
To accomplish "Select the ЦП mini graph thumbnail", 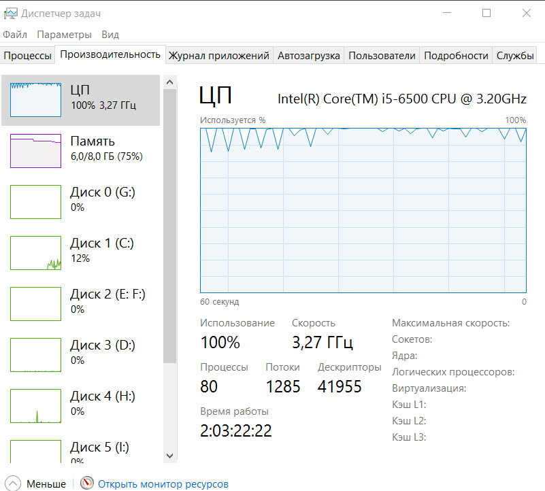I will (36, 100).
